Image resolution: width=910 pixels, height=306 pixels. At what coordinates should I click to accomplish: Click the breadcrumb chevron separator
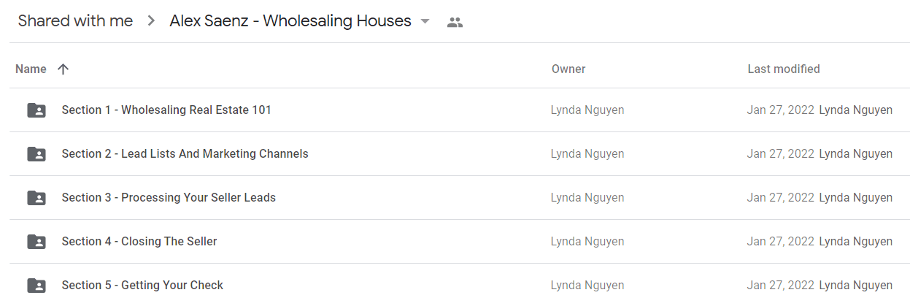(x=151, y=21)
